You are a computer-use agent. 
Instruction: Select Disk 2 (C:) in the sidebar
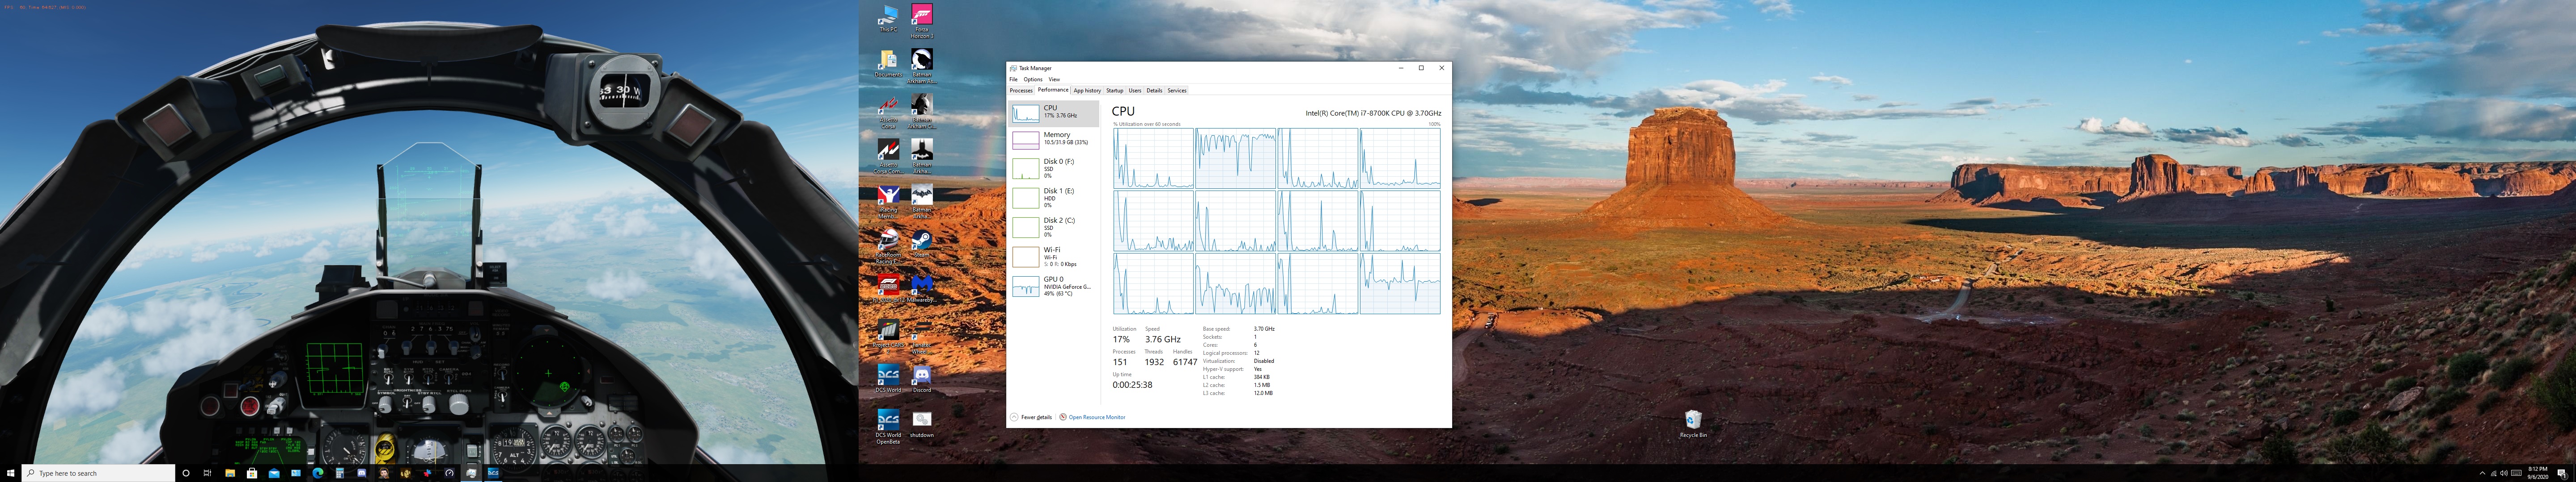[x=1054, y=227]
